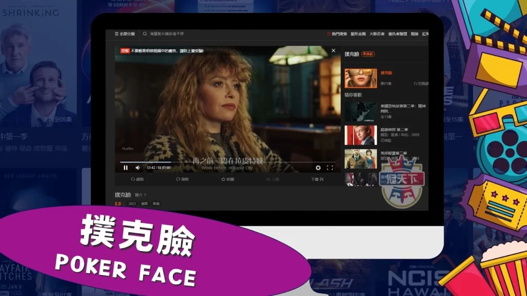Image resolution: width=527 pixels, height=296 pixels.
Task: Open video settings gear in player
Action: tap(318, 168)
